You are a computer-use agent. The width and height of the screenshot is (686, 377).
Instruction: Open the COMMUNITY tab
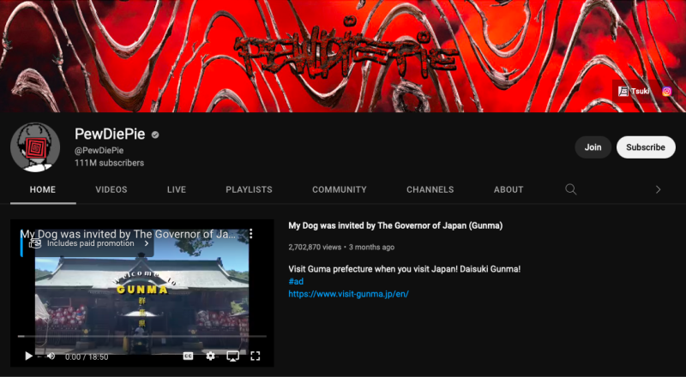[x=340, y=189]
